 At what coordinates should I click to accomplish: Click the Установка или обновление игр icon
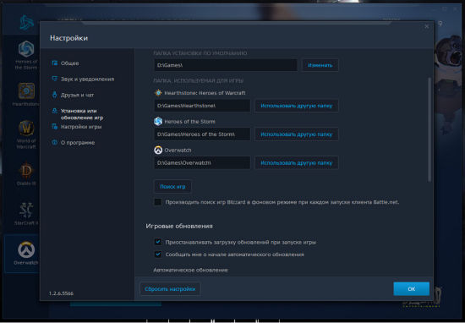(55, 111)
